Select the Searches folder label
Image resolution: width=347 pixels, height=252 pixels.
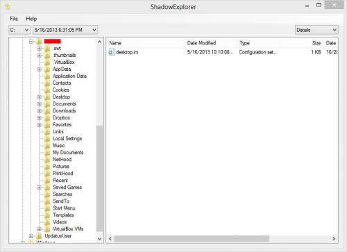[62, 194]
